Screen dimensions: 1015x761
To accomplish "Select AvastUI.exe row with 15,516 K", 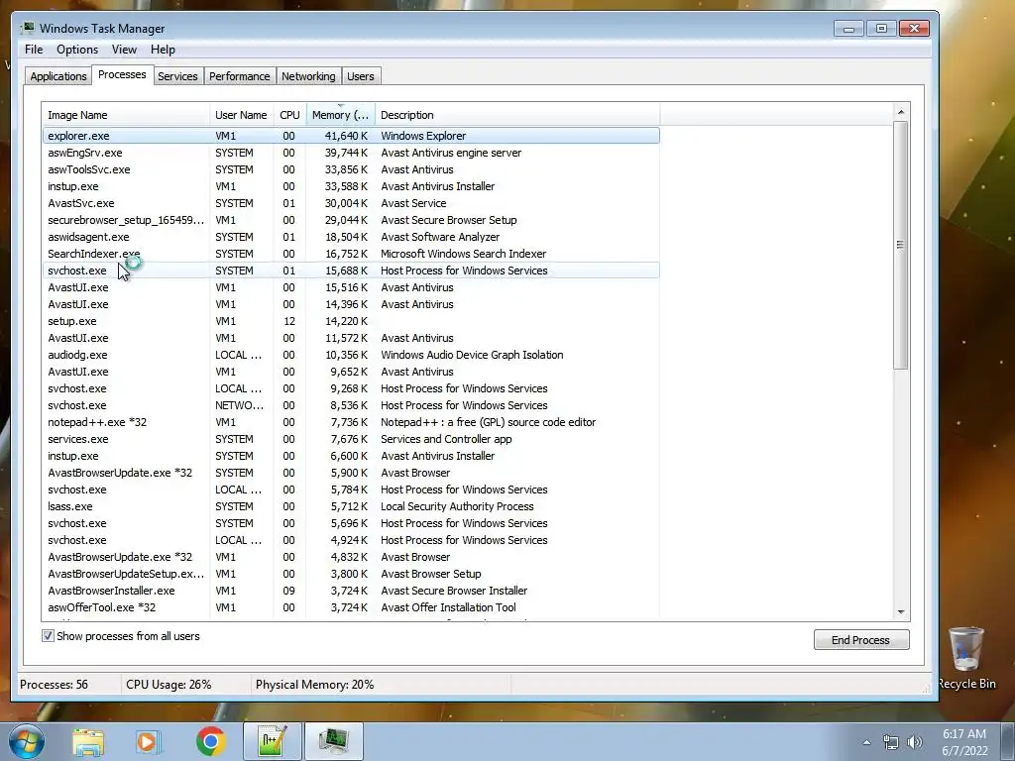I will (x=351, y=287).
